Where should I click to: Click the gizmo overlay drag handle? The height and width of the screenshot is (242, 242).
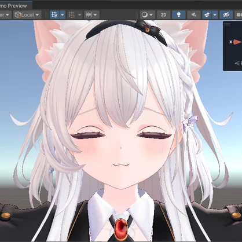click(x=227, y=24)
